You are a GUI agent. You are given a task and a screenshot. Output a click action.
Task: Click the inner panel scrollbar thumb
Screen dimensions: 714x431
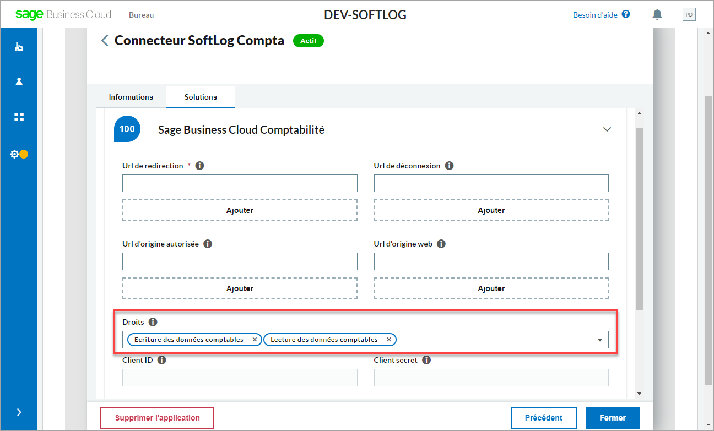[639, 219]
